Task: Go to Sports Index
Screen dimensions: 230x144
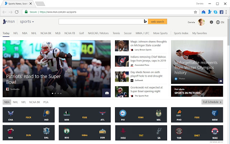Action: click(x=181, y=33)
